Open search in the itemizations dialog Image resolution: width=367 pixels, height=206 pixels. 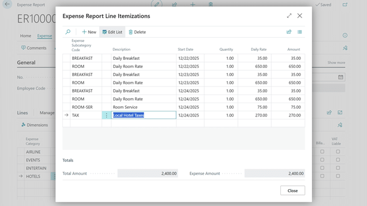pyautogui.click(x=68, y=32)
